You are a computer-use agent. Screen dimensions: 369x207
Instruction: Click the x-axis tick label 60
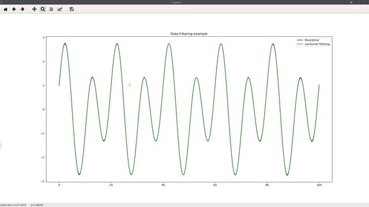click(x=215, y=185)
